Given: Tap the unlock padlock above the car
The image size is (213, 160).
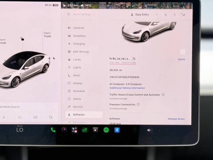Looking at the screenshot, I should click(22, 39).
